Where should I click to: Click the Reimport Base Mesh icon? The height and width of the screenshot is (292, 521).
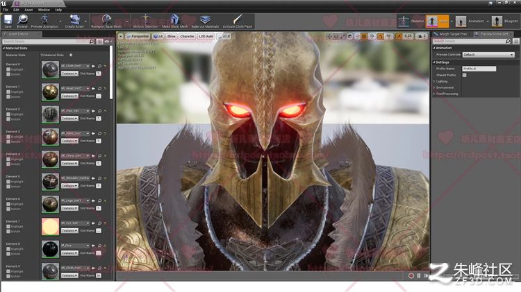(x=106, y=19)
